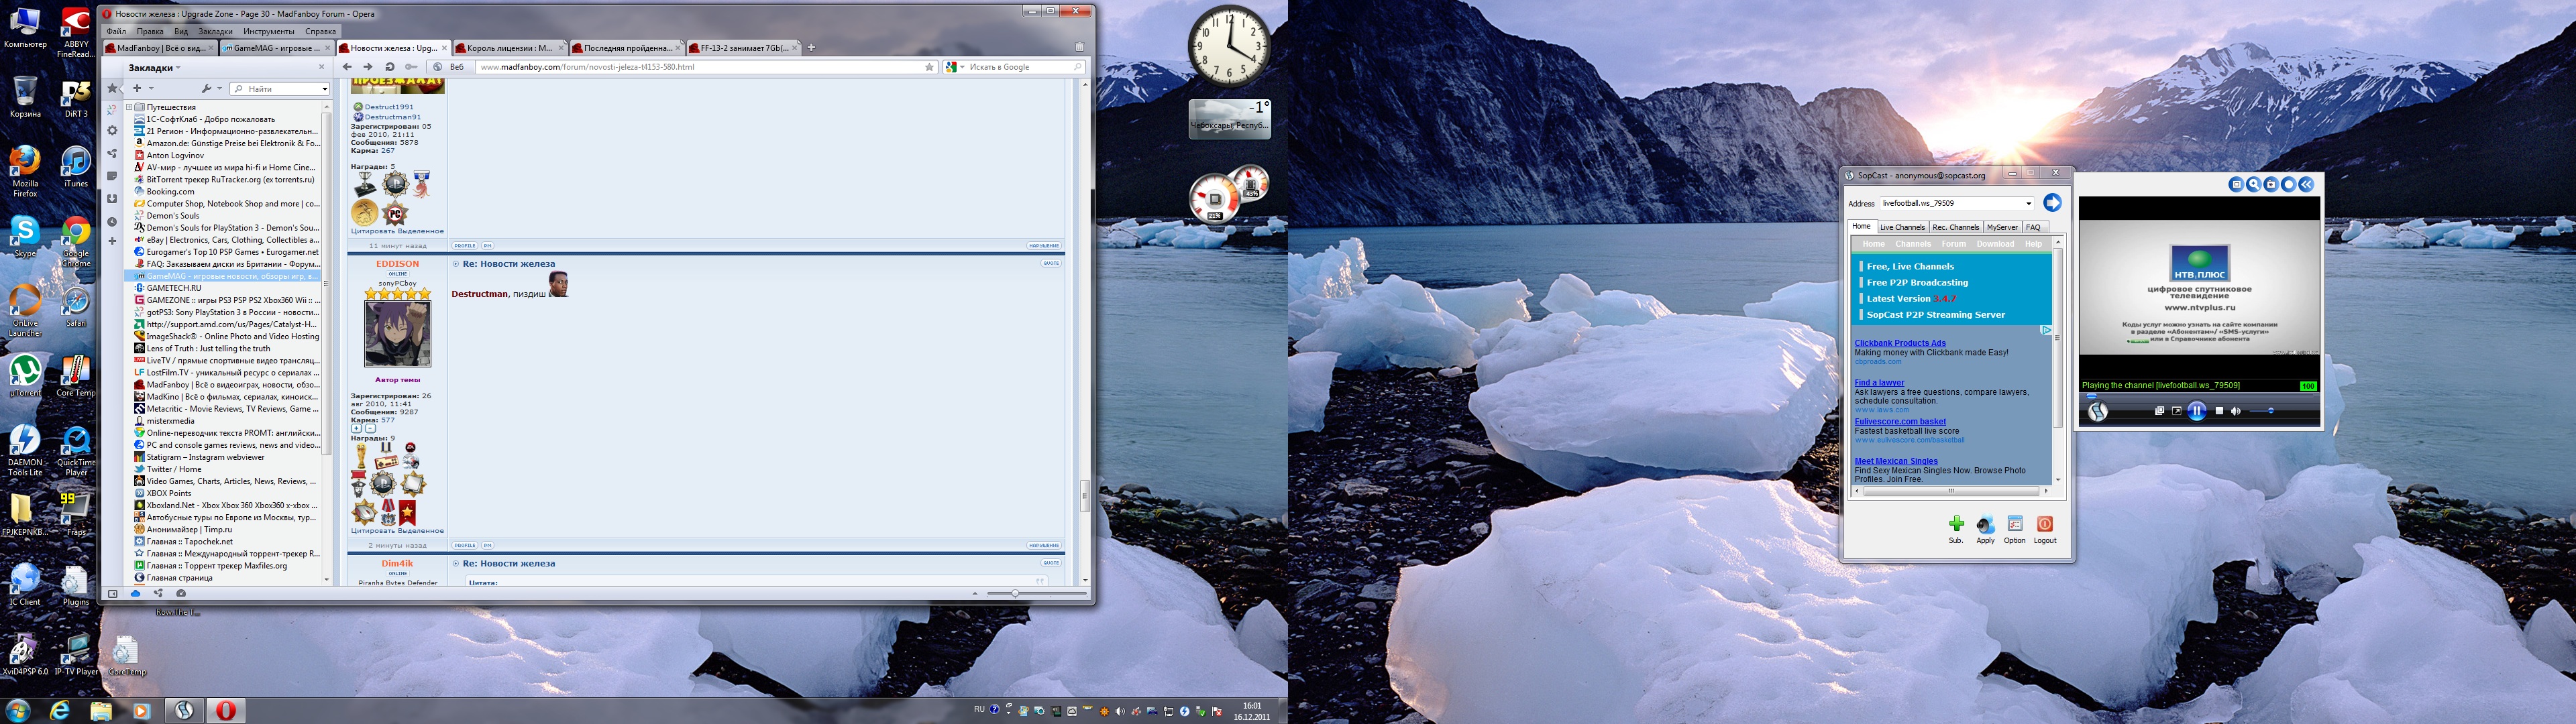Click the Apply icon in SopCast
Viewport: 2576px width, 724px height.
click(1985, 525)
